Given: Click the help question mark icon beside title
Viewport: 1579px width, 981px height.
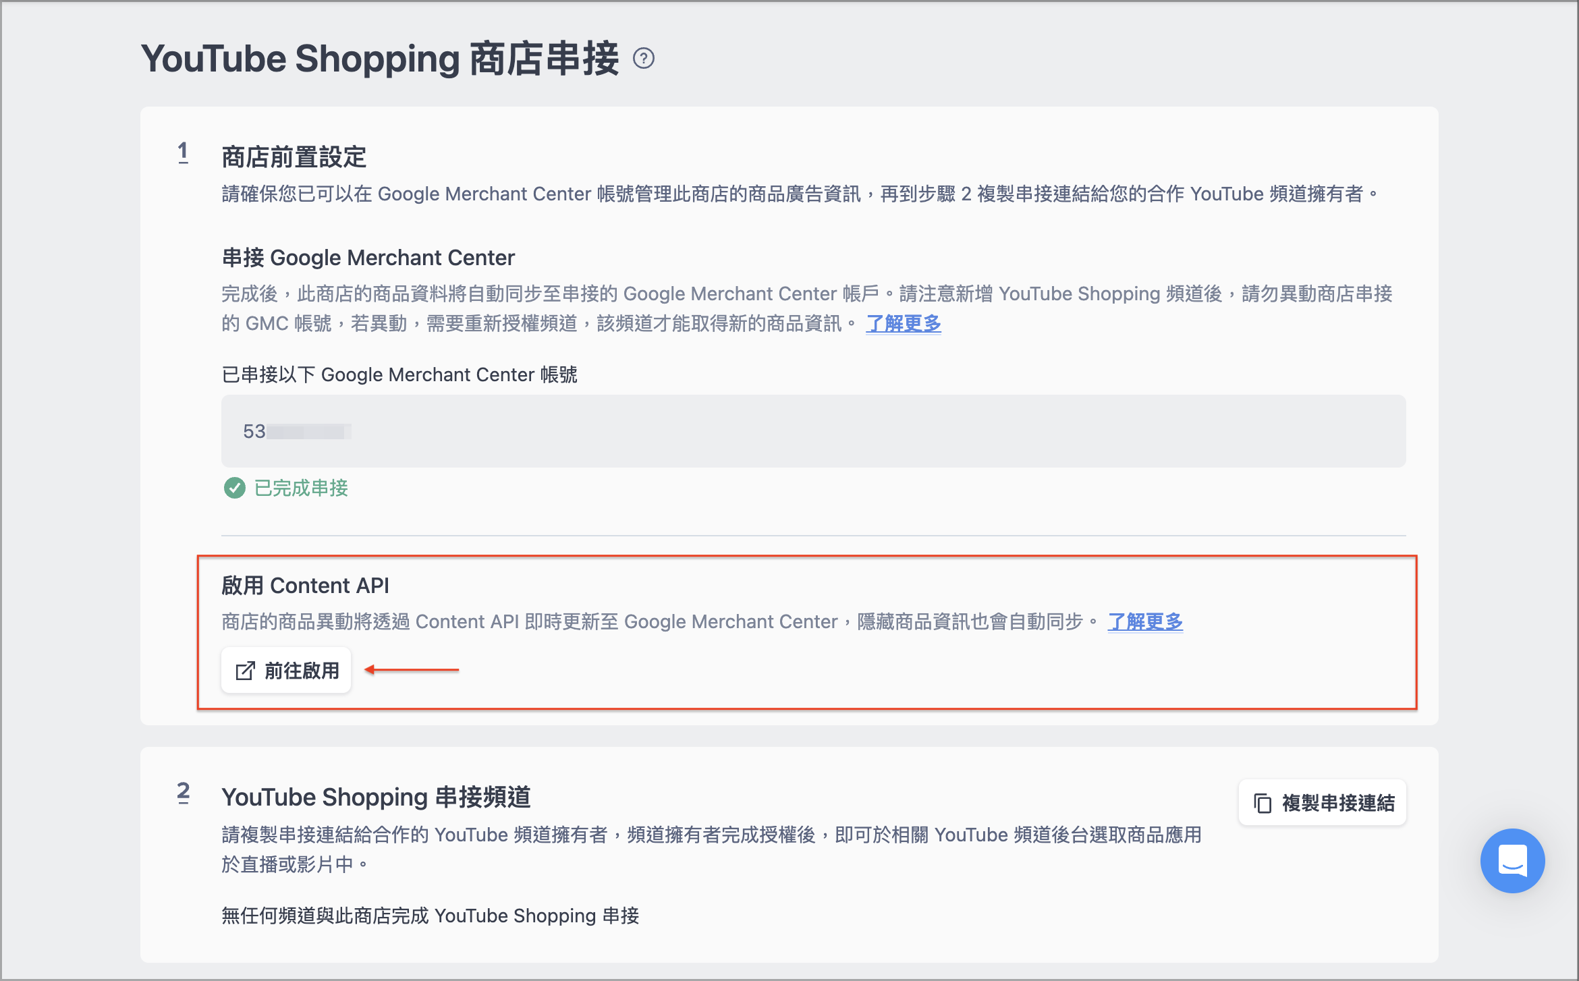Looking at the screenshot, I should coord(644,59).
